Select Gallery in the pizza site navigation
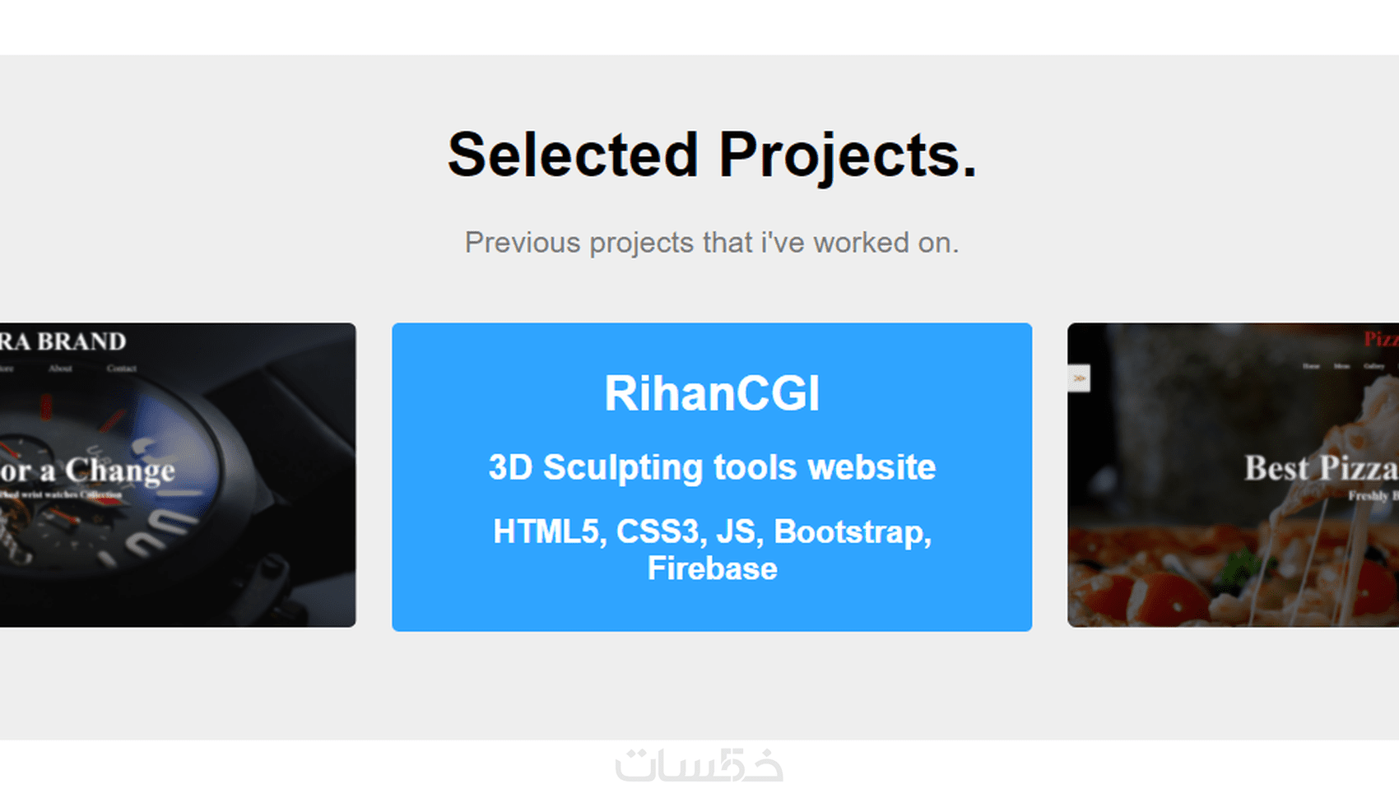 [x=1373, y=366]
